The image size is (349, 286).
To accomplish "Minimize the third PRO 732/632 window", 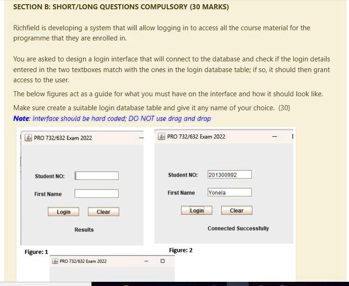I will coord(146,261).
